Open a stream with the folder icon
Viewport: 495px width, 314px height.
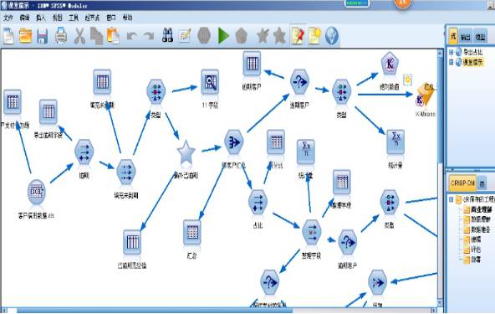(26, 36)
